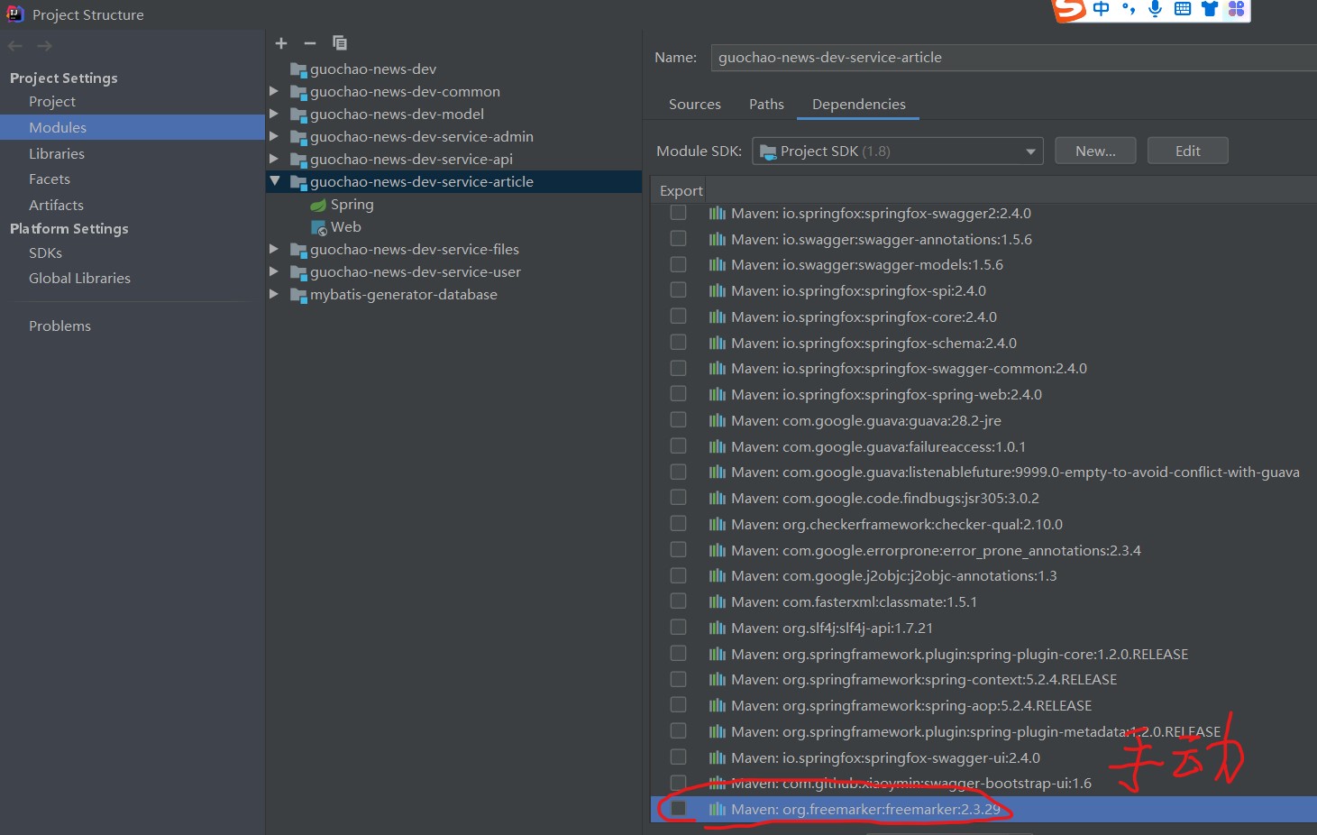Click the folder icon beside guochao-news-dev-model
This screenshot has height=835, width=1317.
298,115
